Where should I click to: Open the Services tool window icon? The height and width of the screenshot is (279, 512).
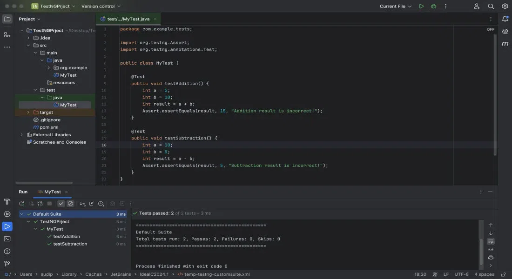coord(7,214)
